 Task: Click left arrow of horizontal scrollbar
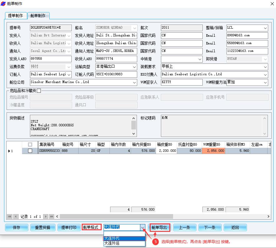click(57, 217)
